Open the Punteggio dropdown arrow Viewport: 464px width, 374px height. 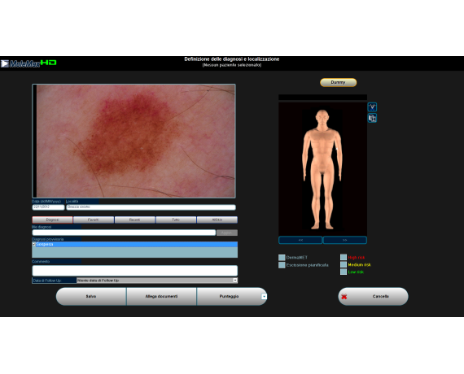[264, 296]
